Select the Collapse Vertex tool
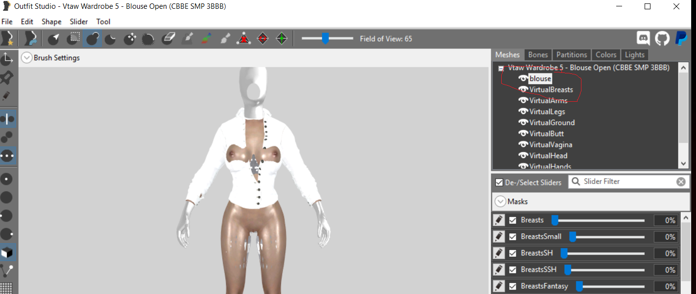 (244, 38)
